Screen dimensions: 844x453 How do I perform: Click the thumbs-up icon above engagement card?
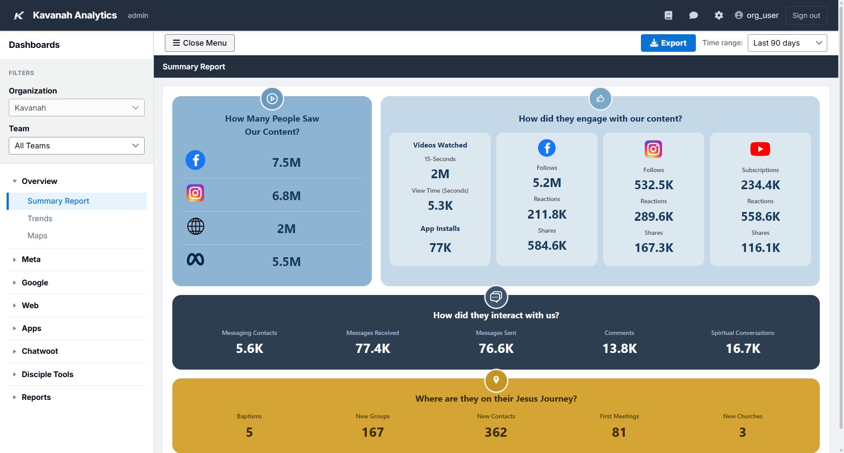coord(600,98)
